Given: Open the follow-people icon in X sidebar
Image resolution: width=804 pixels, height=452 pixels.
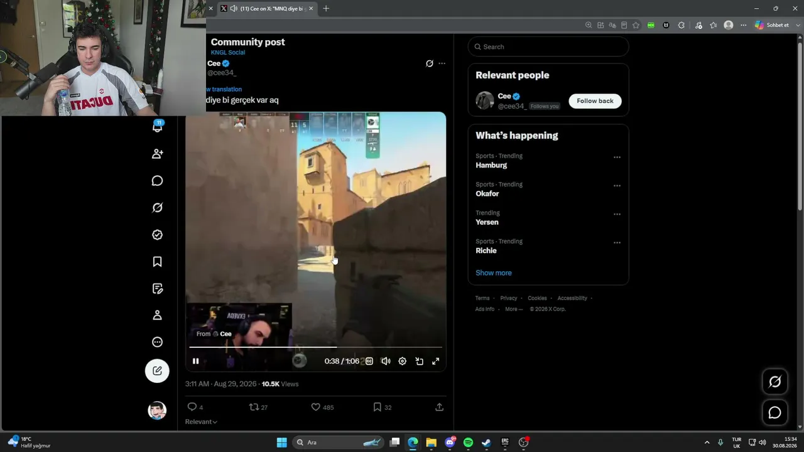Looking at the screenshot, I should coord(158,154).
